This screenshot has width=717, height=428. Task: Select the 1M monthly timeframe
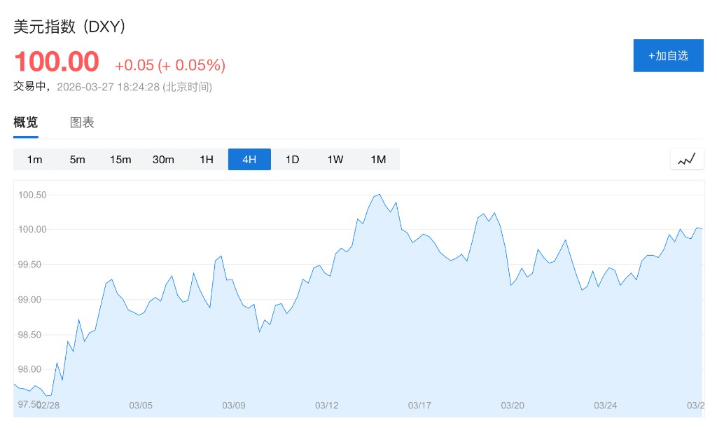pos(378,160)
